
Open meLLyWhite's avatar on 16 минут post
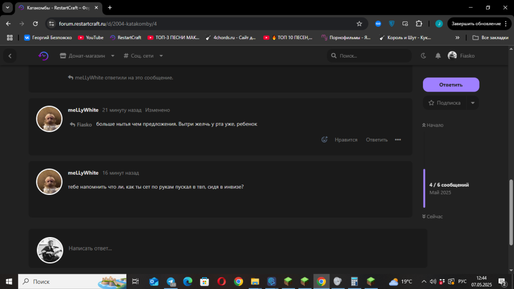coord(49,182)
